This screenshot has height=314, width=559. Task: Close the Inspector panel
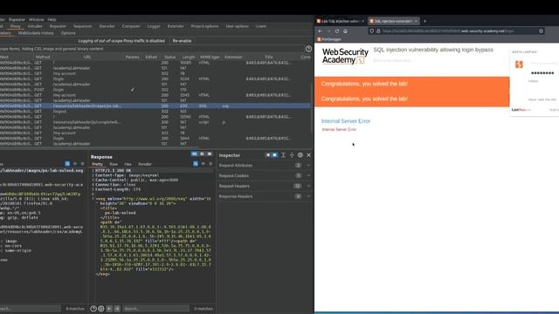pyautogui.click(x=308, y=155)
